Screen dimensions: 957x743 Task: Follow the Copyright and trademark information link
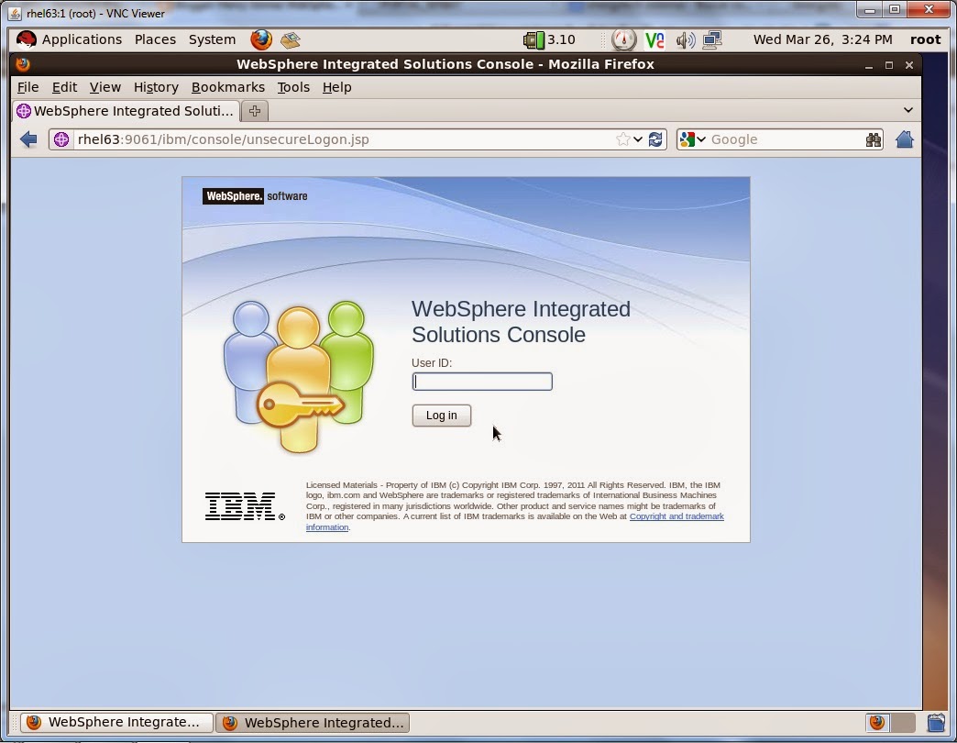click(676, 516)
